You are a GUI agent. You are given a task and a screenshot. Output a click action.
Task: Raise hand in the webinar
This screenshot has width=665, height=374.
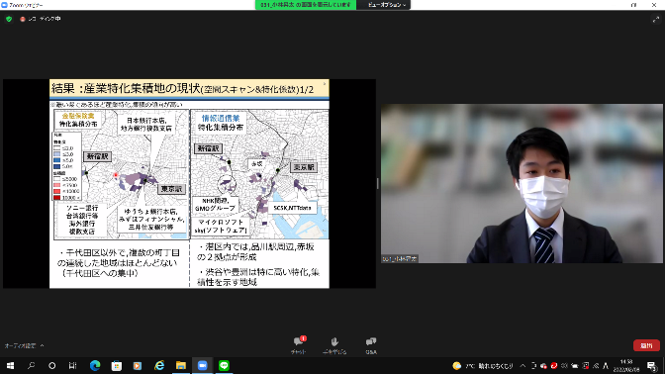pyautogui.click(x=334, y=344)
